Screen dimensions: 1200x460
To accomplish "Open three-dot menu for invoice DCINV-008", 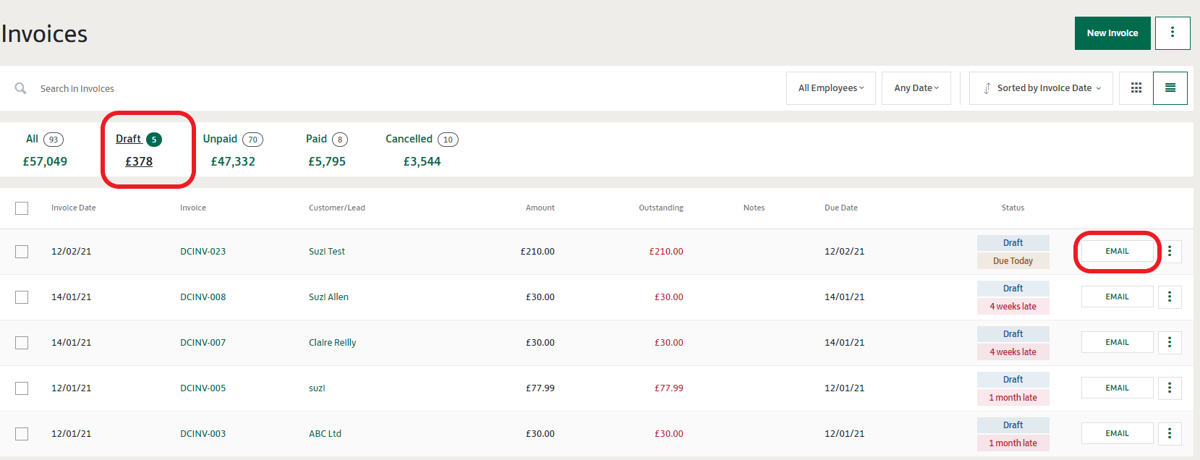I will coord(1169,297).
